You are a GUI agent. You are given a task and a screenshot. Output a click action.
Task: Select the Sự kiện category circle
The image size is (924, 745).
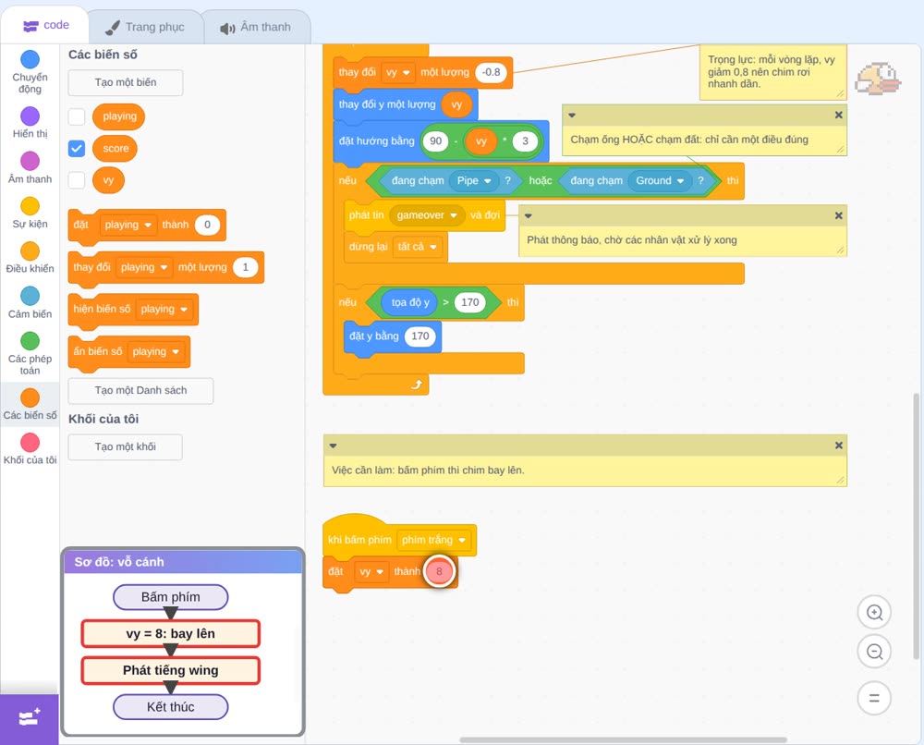tap(30, 206)
